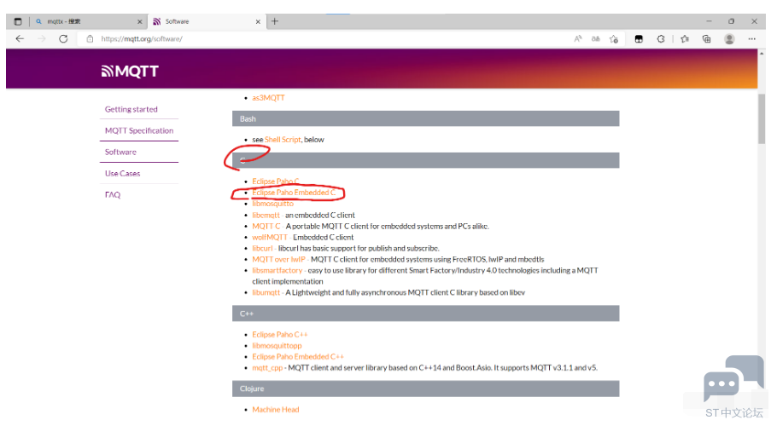The height and width of the screenshot is (426, 771).
Task: Switch to the mqttx search tab
Action: 89,21
